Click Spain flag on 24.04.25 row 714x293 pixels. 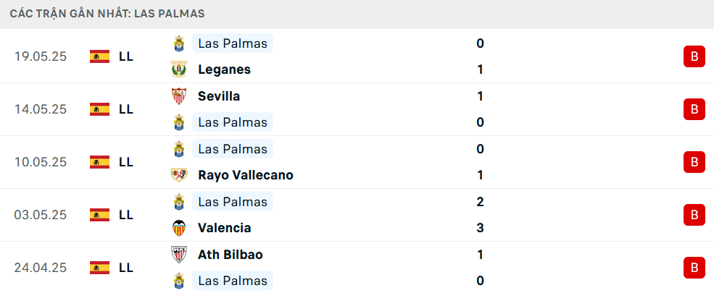tap(99, 268)
